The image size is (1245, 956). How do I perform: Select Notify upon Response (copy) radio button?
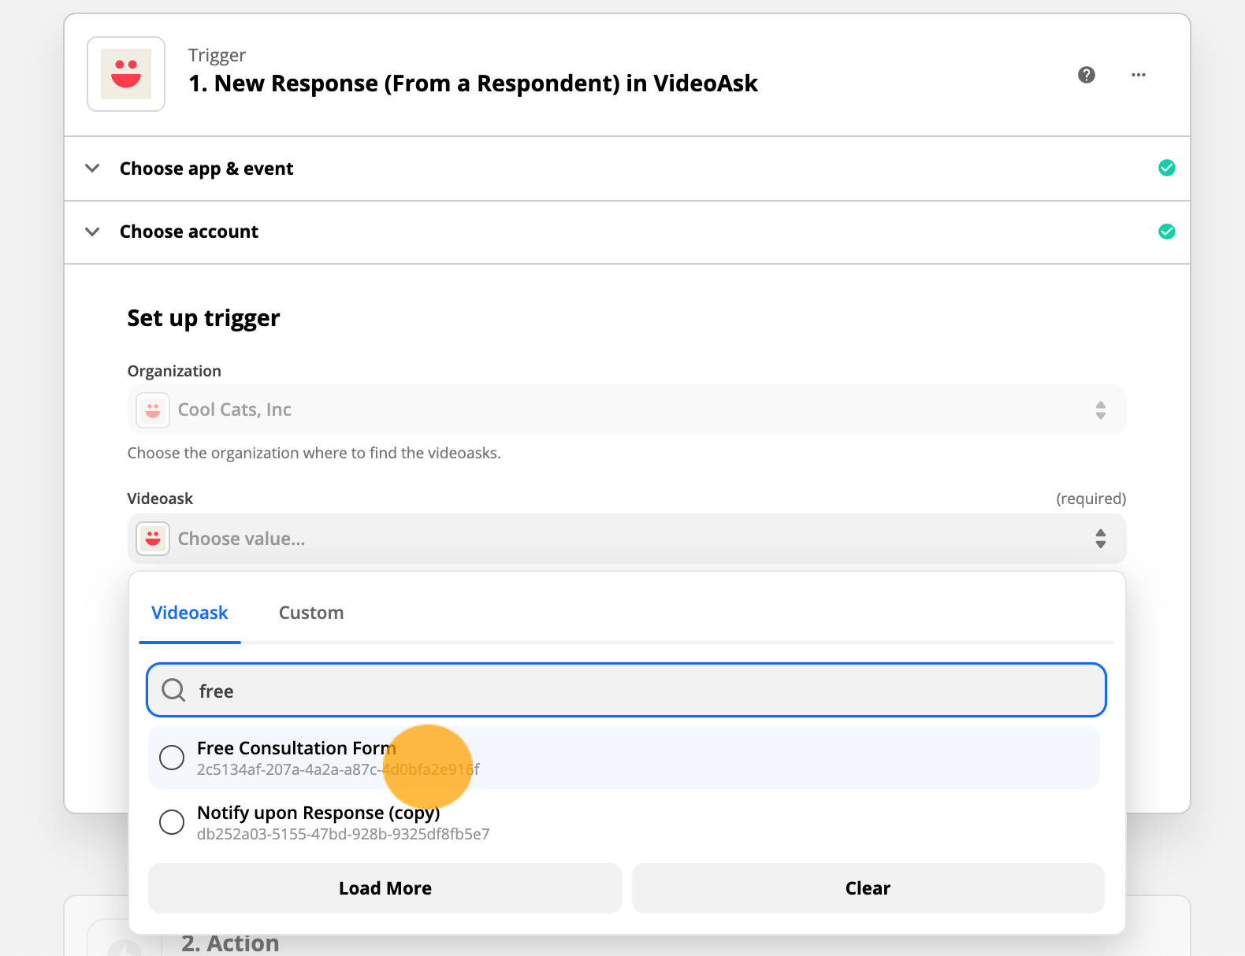172,822
